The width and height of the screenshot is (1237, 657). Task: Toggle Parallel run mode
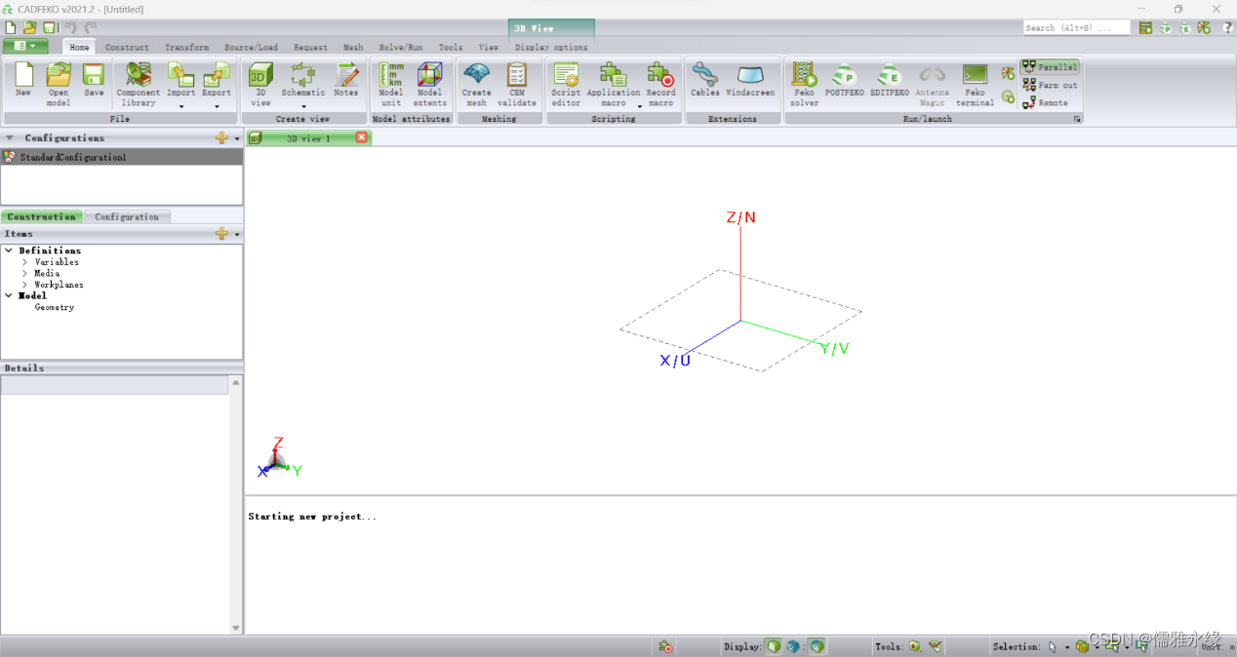pos(1050,67)
